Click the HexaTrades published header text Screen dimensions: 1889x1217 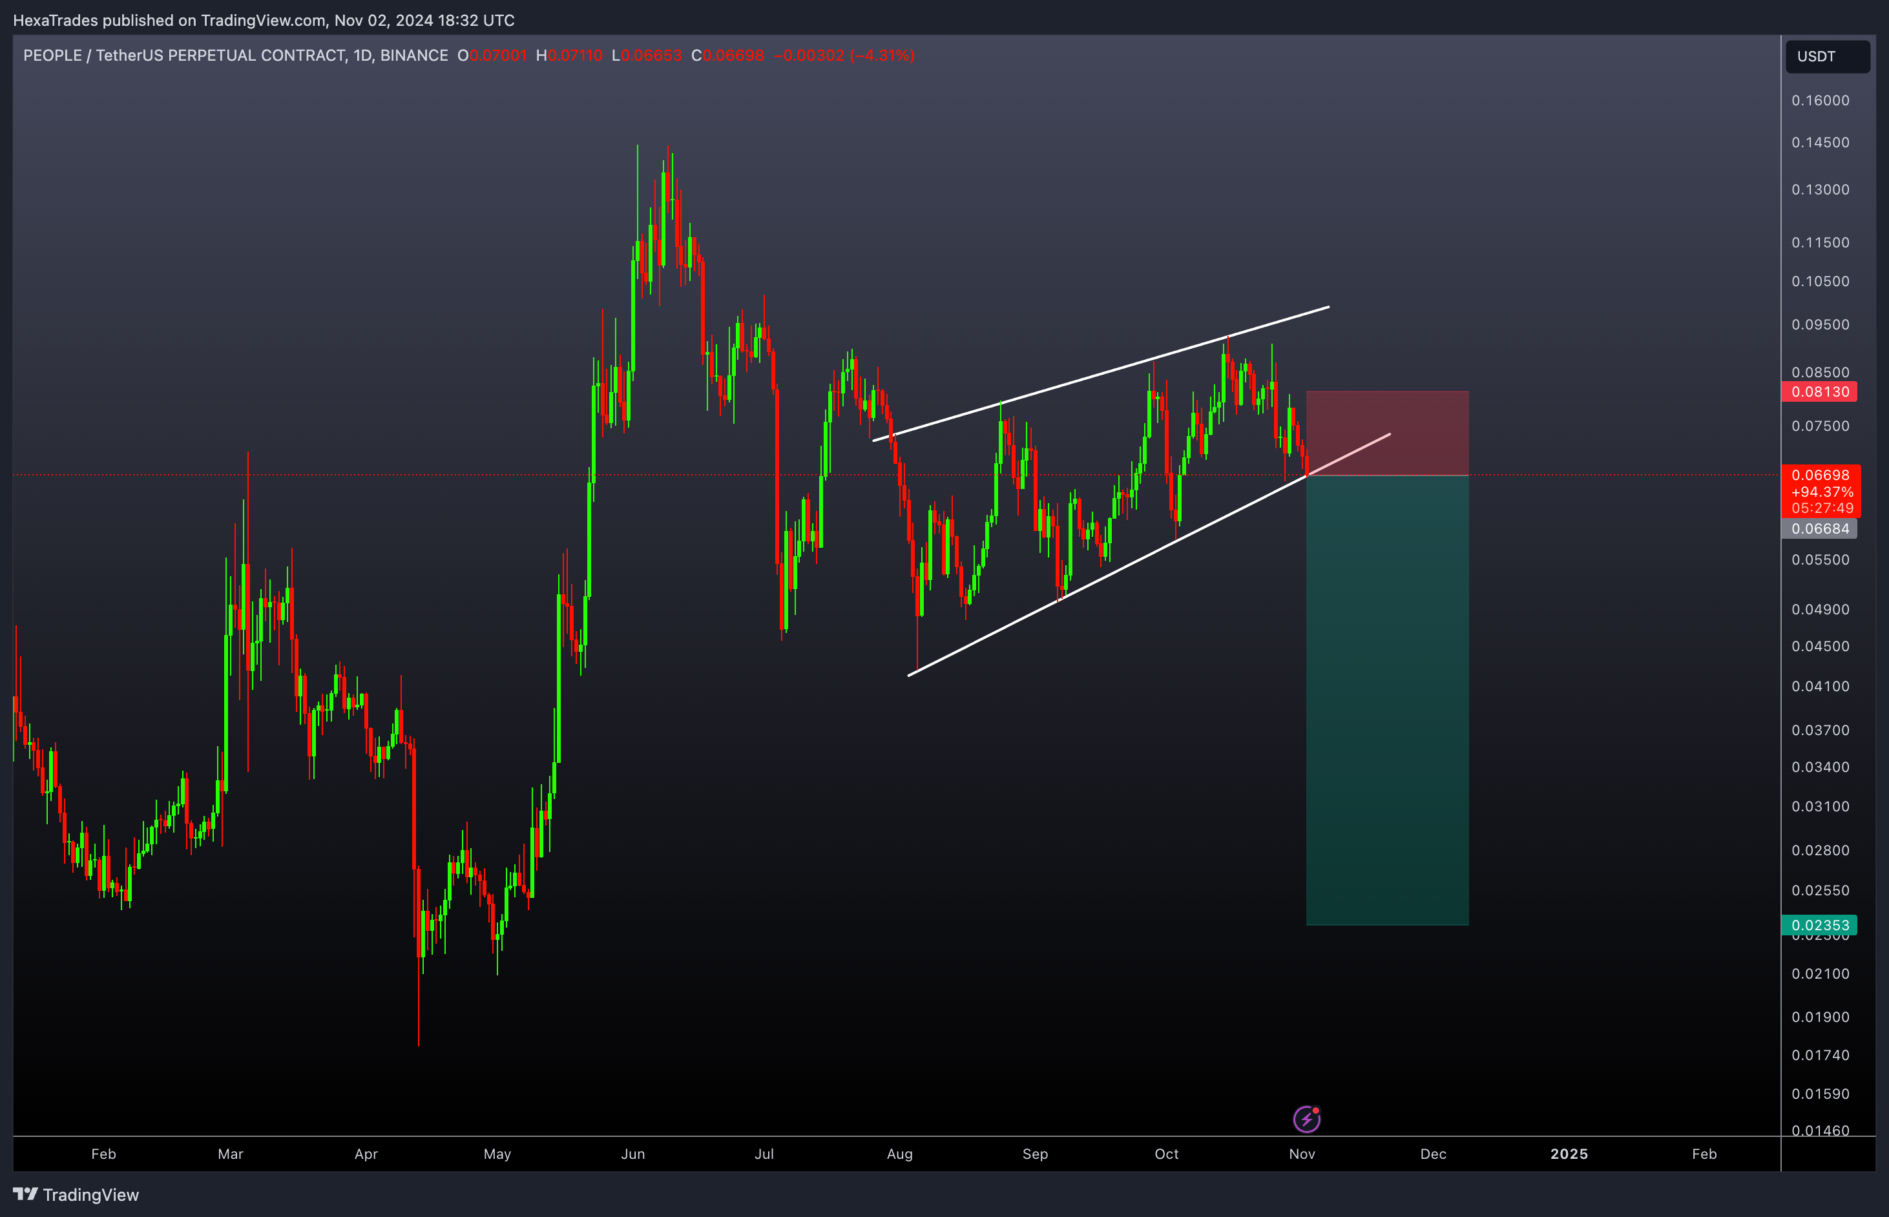[264, 20]
